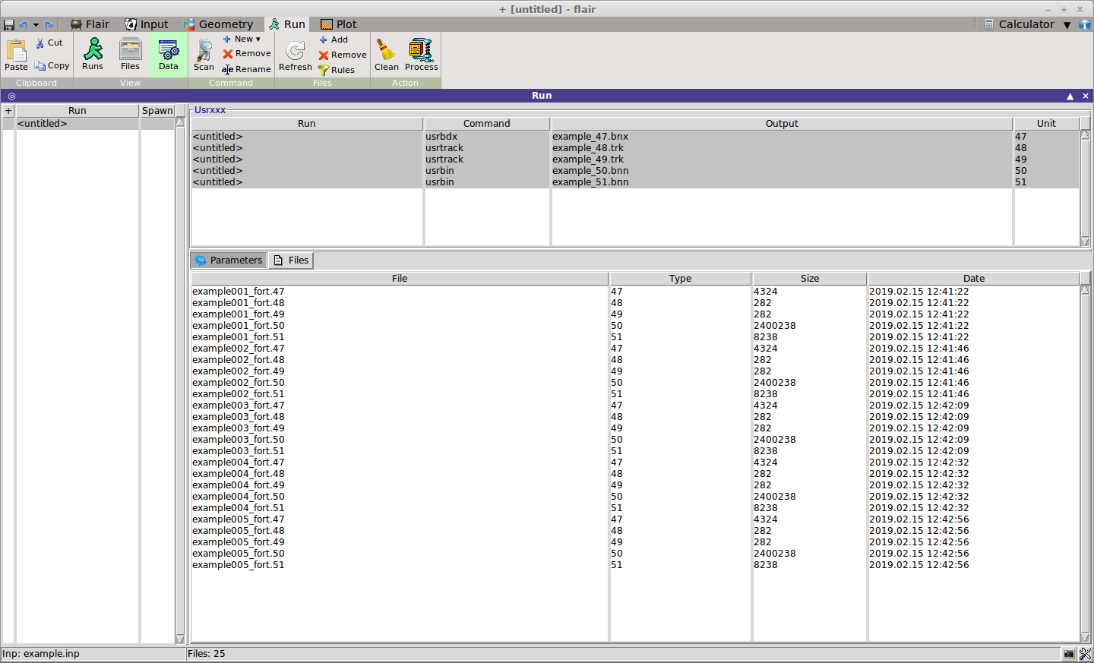The width and height of the screenshot is (1094, 663).
Task: Sort by the Size column header
Action: click(x=810, y=279)
